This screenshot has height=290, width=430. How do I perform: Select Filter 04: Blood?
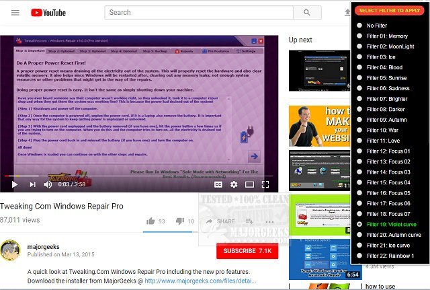click(x=380, y=67)
